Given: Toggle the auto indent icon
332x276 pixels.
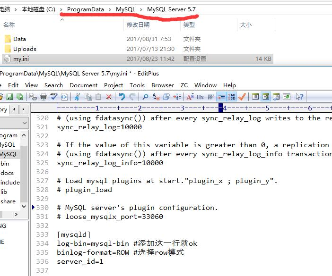Looking at the screenshot, I should [x=221, y=97].
